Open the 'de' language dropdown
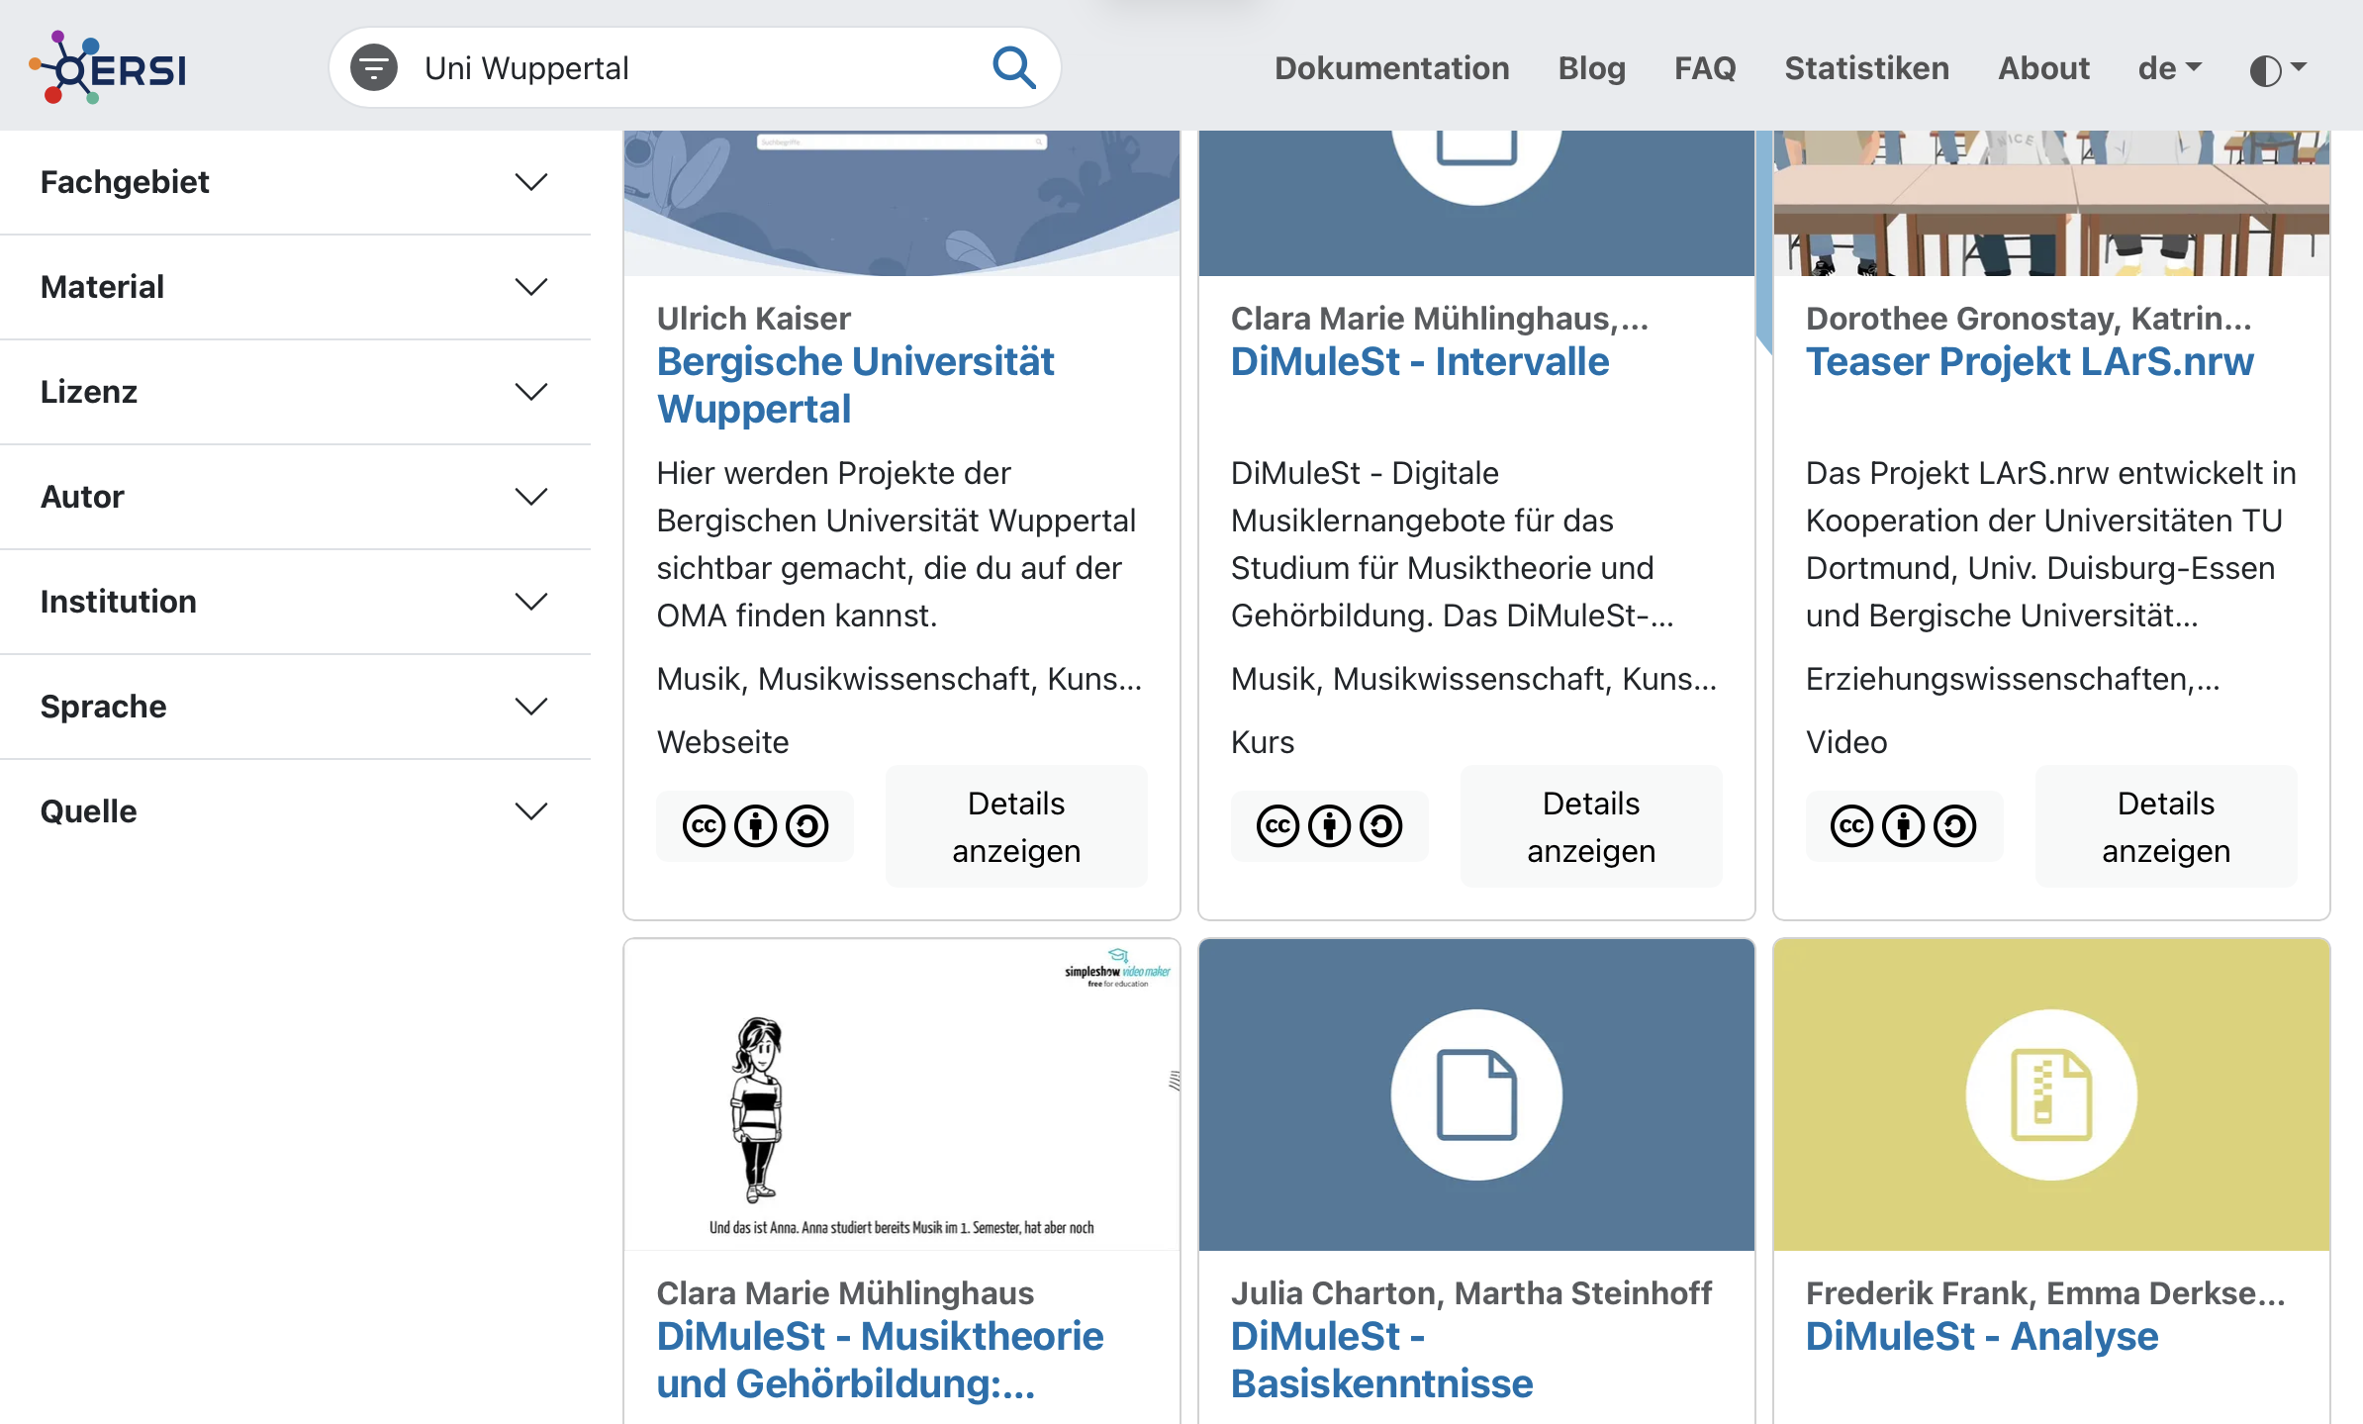Screen dimensions: 2363x1424 coord(2170,68)
